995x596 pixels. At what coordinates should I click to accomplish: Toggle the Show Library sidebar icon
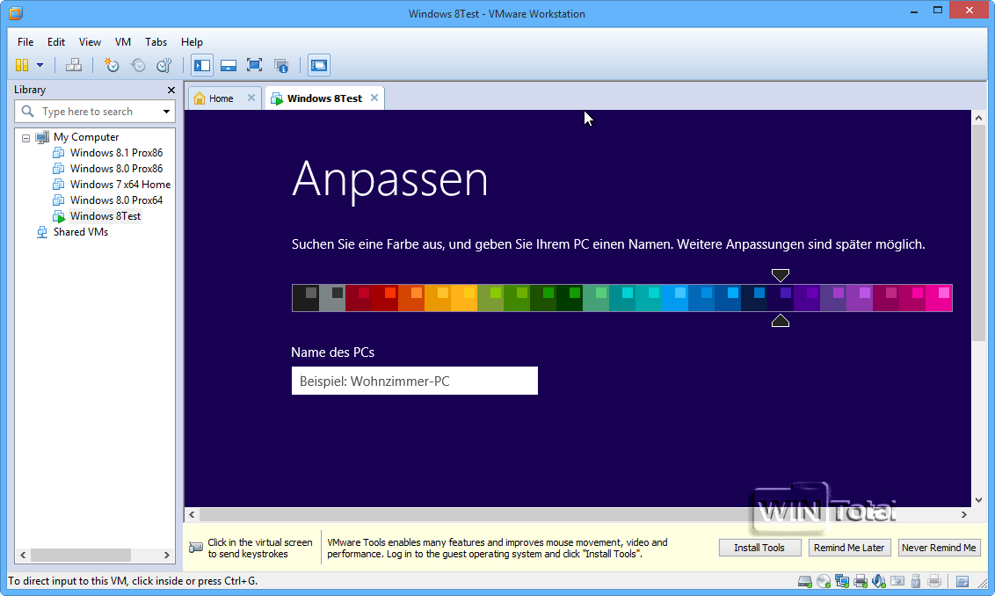point(202,65)
